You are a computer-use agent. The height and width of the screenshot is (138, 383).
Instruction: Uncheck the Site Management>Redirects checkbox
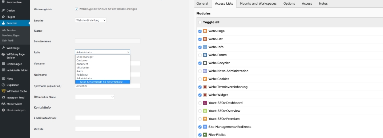pos(200,127)
